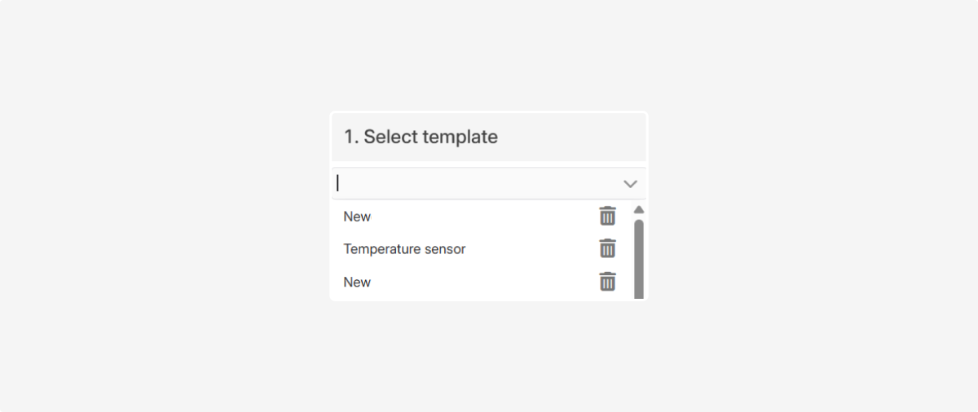Viewport: 978px width, 412px height.
Task: Delete the first New template
Action: click(607, 216)
